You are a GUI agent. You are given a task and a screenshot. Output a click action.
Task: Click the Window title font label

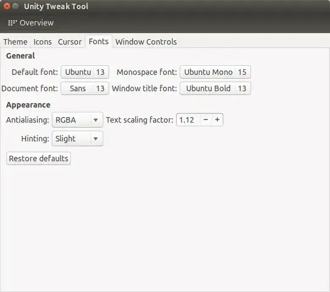(144, 88)
